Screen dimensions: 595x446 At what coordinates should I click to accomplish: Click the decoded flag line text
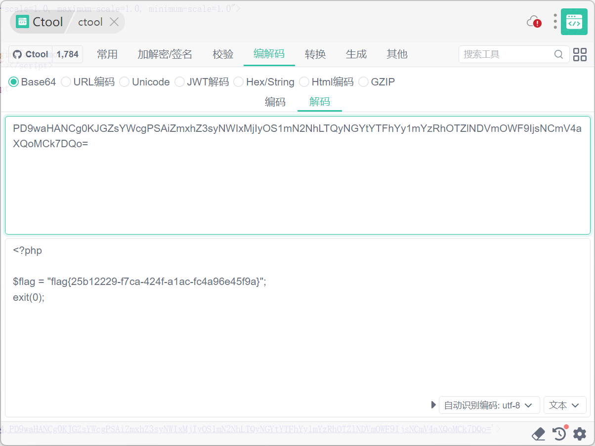[140, 282]
